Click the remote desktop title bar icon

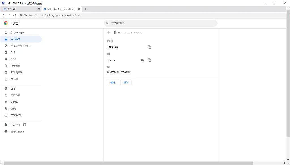(x=3, y=3)
